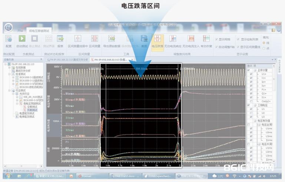Open the 配置 configuration tool
This screenshot has height=182, width=285.
9,41
